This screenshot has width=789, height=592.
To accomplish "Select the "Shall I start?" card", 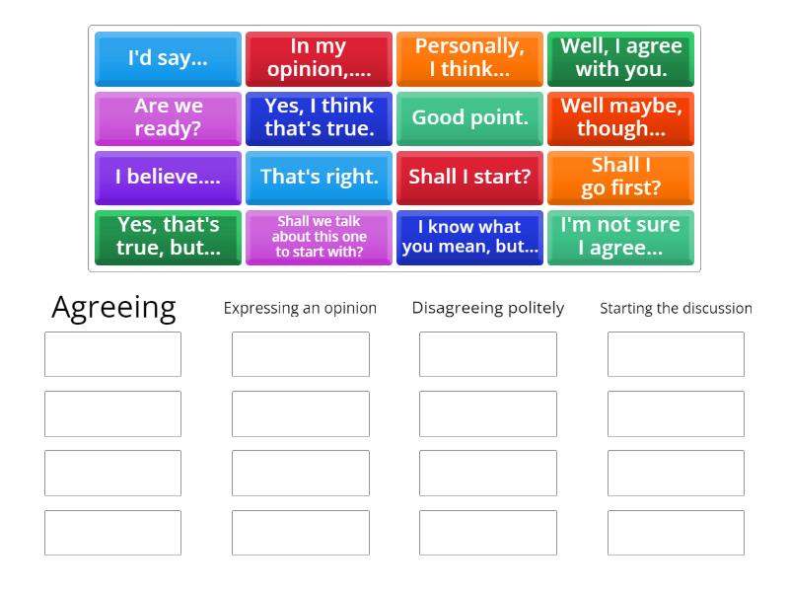I will [469, 178].
